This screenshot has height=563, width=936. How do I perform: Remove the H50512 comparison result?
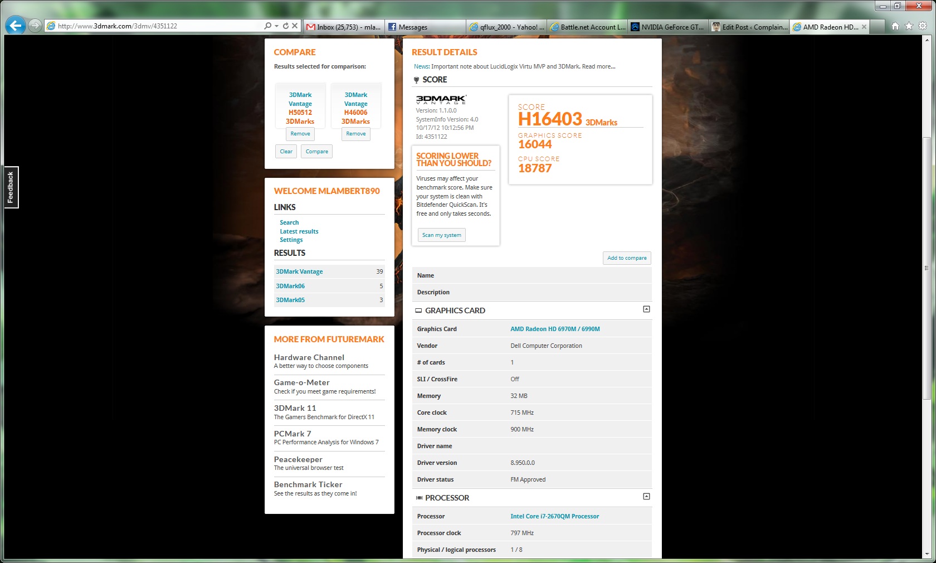[x=300, y=134]
